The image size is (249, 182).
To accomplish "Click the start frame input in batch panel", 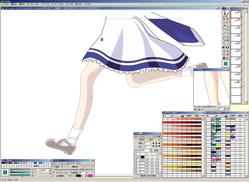I will click(x=147, y=143).
